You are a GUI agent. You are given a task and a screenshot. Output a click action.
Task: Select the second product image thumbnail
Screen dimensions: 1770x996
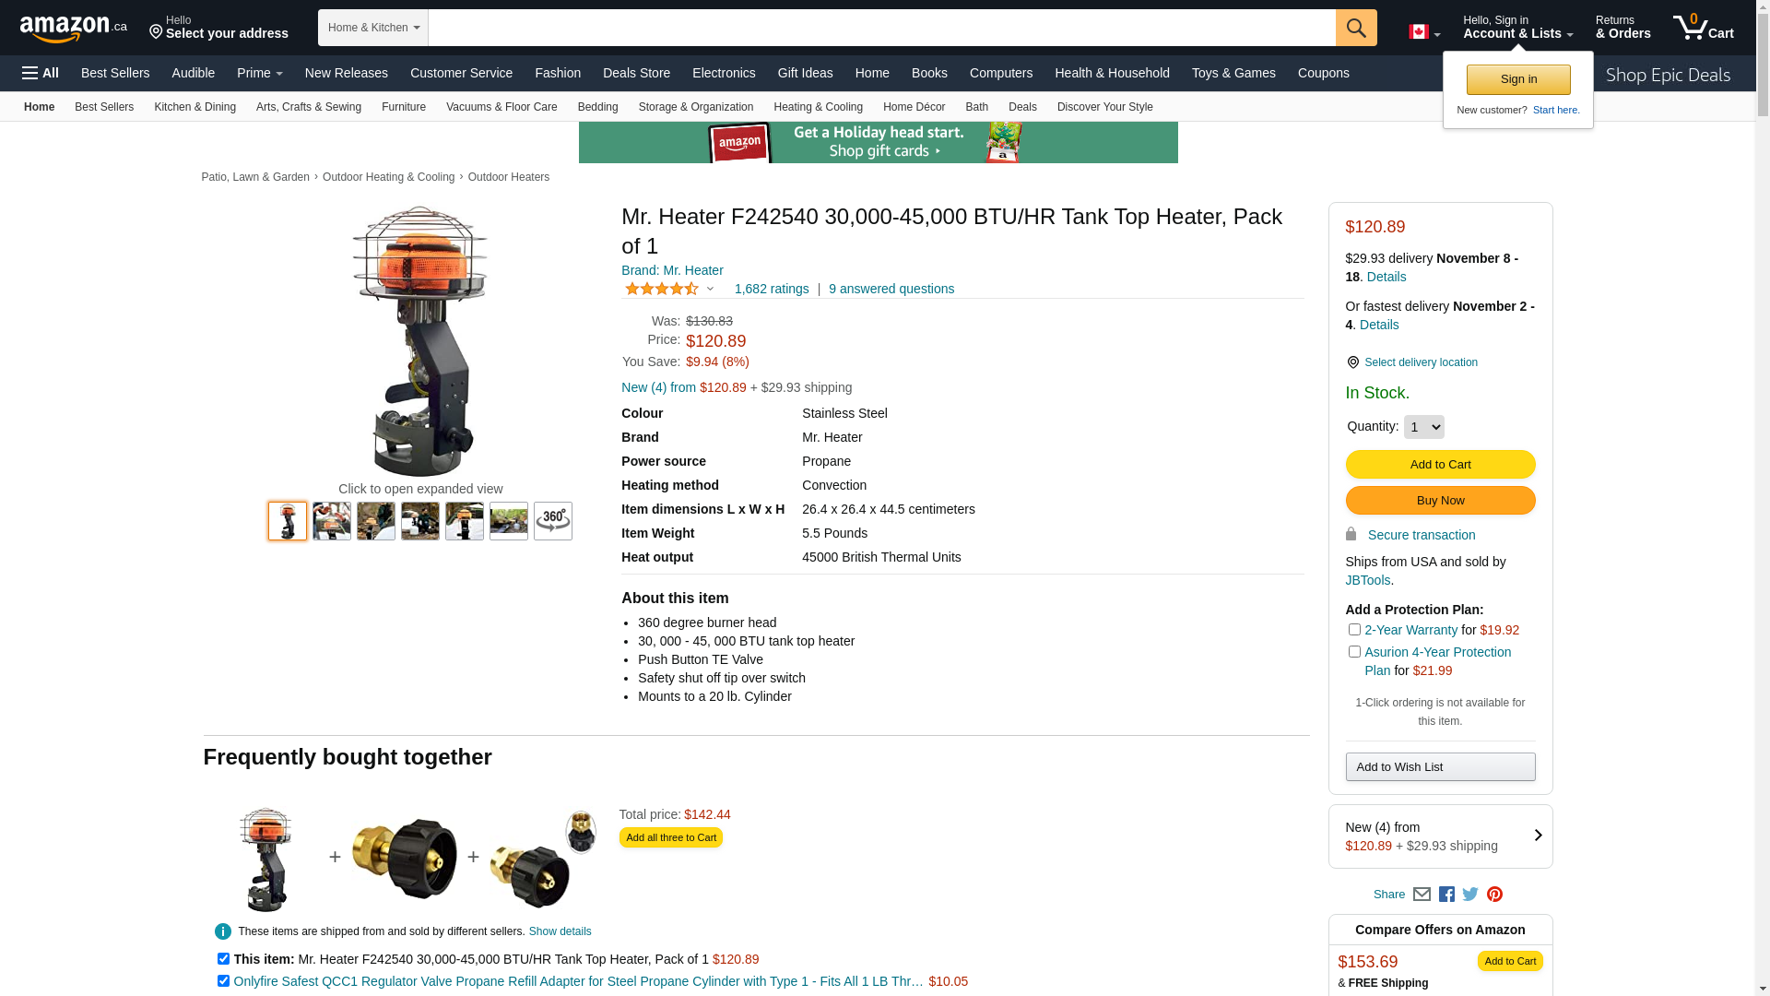pyautogui.click(x=332, y=521)
